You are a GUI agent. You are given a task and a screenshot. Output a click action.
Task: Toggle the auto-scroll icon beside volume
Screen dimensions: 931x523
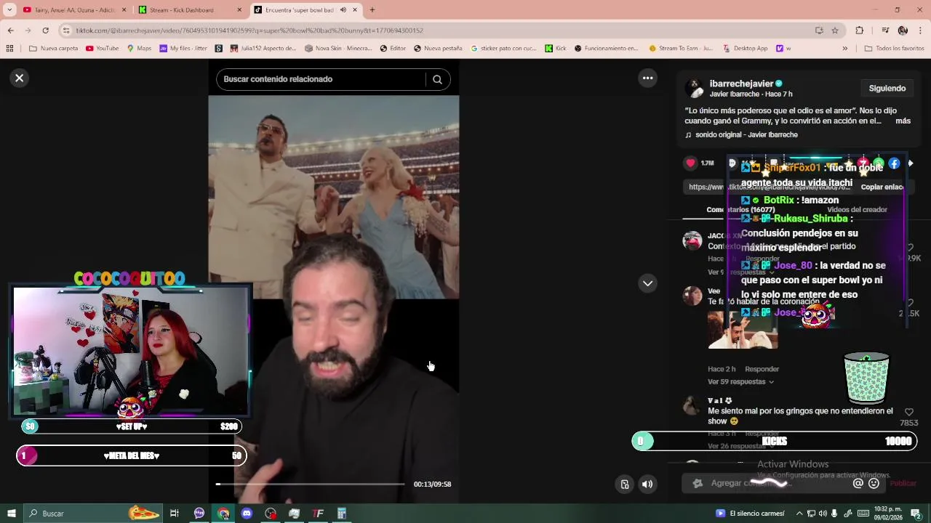(x=624, y=485)
